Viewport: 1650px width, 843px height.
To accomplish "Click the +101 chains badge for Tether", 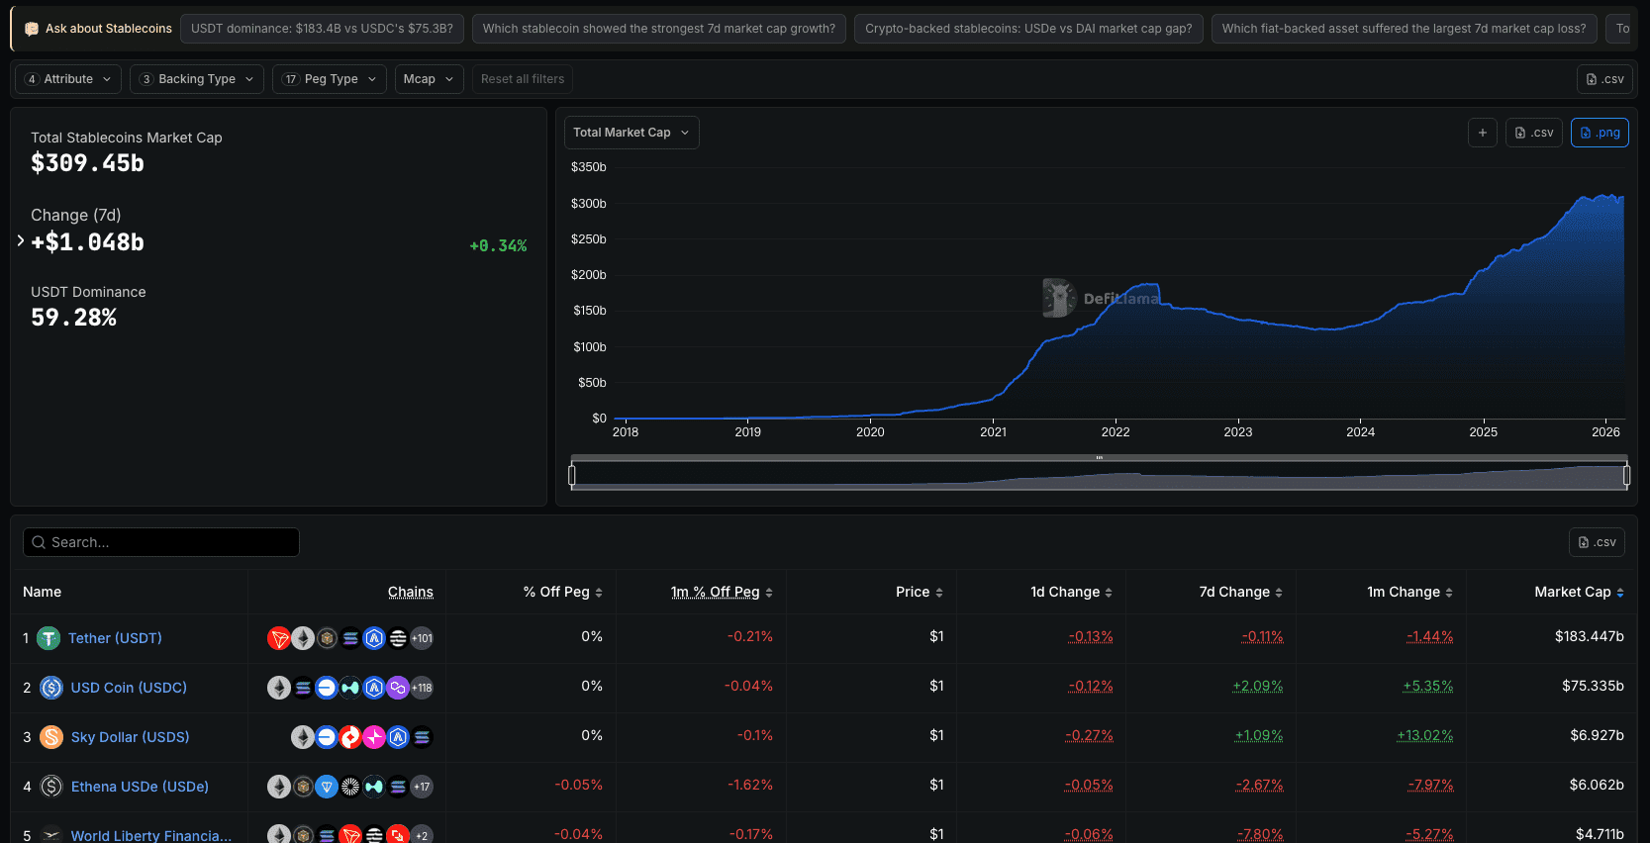I will tap(422, 638).
